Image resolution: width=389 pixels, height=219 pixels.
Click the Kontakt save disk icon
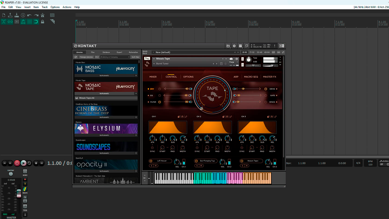tap(228, 46)
